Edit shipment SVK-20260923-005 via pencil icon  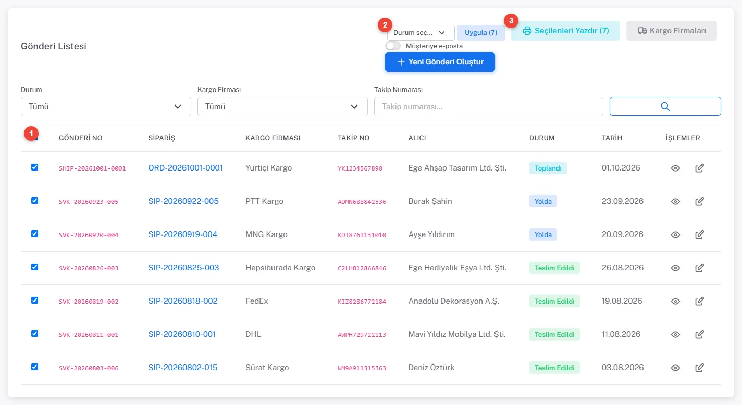pos(700,201)
